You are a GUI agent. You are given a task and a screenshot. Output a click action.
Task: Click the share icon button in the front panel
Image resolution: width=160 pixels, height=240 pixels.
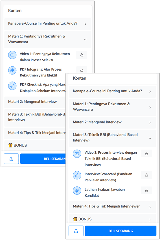76,231
